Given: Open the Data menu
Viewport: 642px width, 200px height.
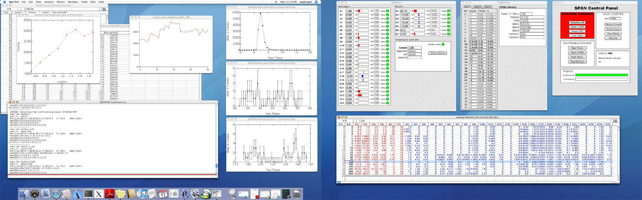Looking at the screenshot, I should tap(38, 2).
